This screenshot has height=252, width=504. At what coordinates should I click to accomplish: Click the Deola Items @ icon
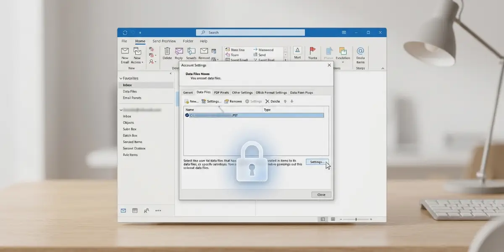click(360, 51)
